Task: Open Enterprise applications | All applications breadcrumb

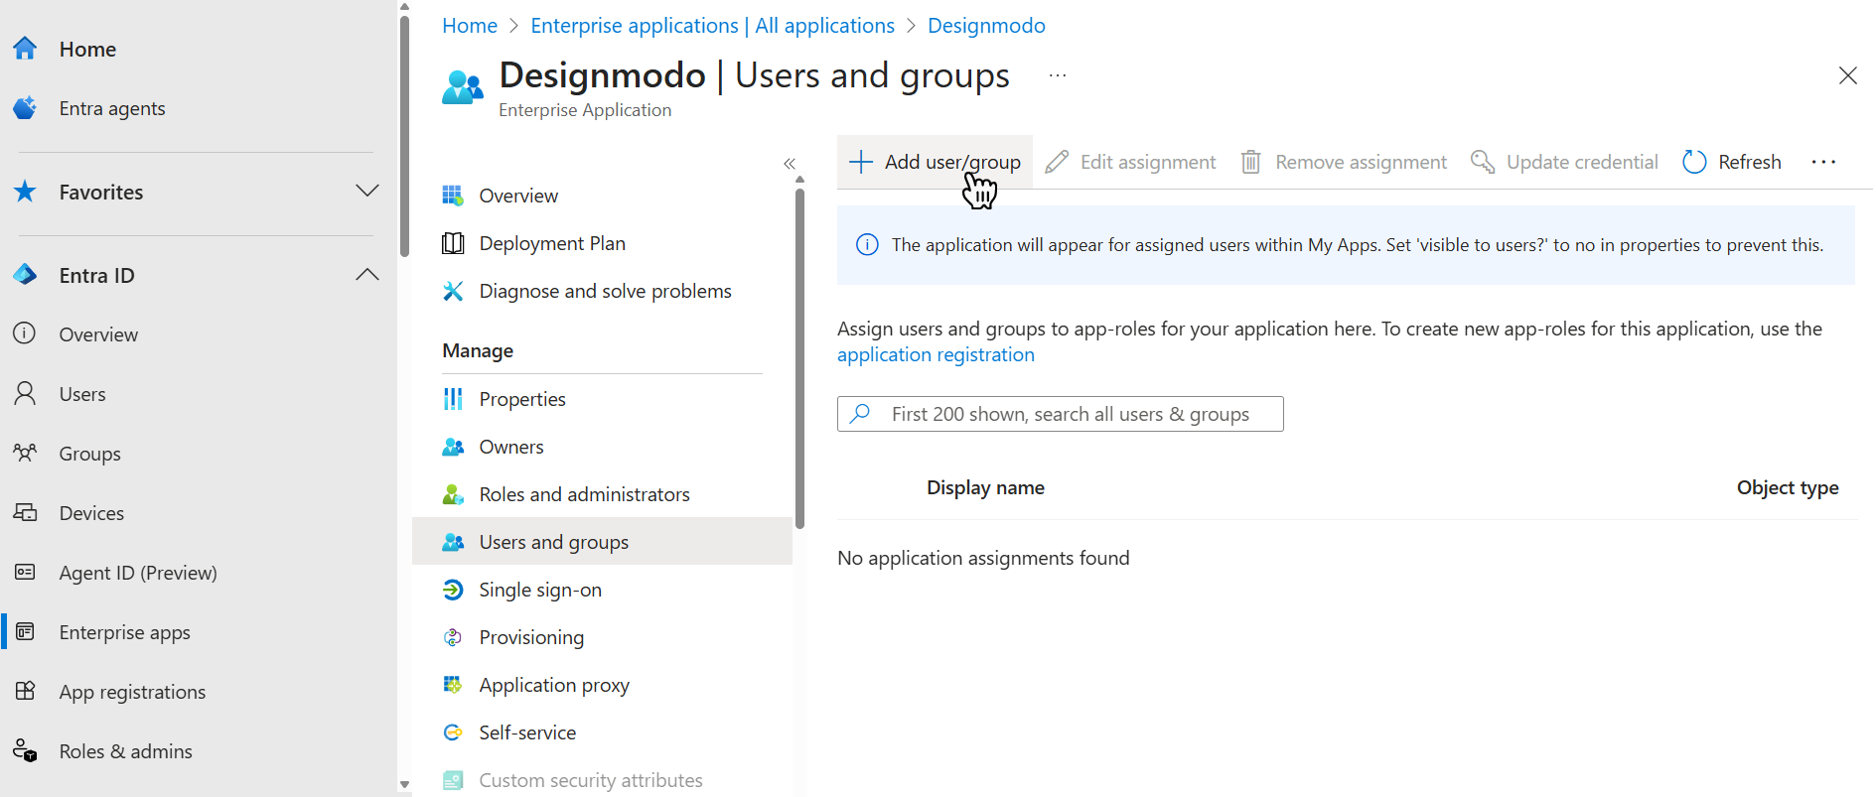Action: (712, 26)
